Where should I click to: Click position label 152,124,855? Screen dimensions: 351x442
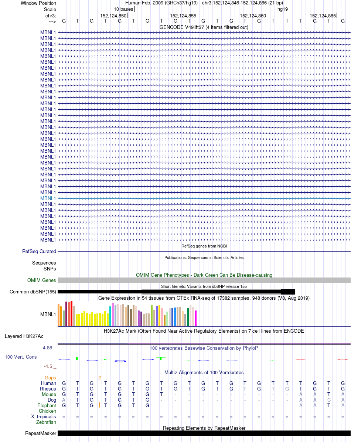coord(183,16)
